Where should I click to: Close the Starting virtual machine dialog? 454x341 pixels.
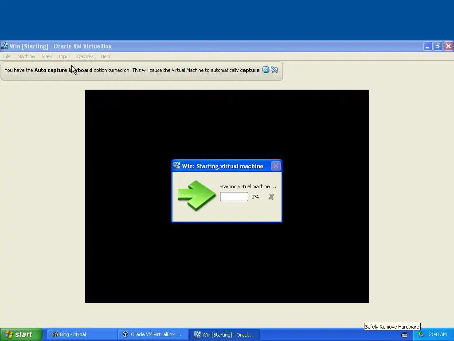pyautogui.click(x=276, y=166)
